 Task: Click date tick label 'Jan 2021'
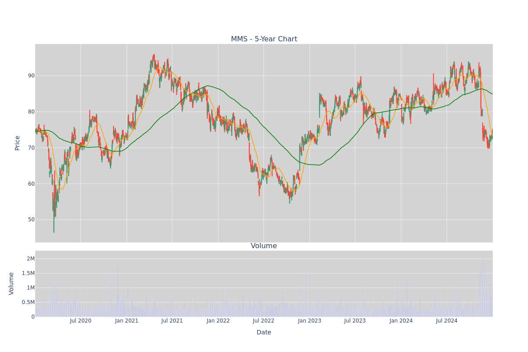click(x=127, y=321)
